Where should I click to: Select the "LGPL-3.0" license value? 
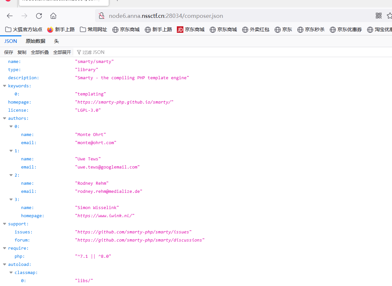point(88,110)
